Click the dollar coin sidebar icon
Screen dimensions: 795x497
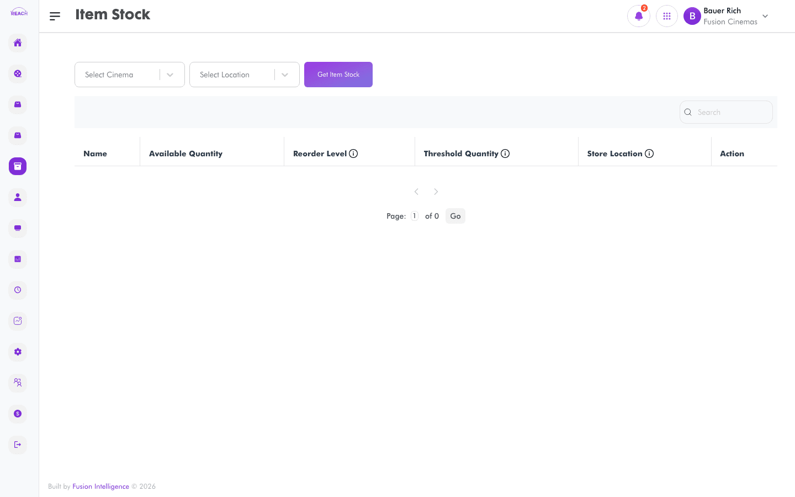tap(18, 414)
